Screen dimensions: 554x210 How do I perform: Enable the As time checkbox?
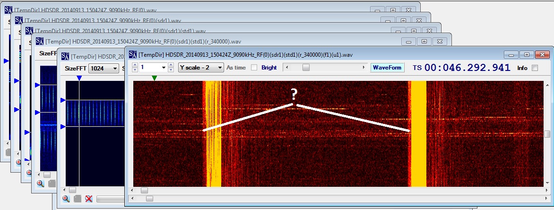coord(254,68)
